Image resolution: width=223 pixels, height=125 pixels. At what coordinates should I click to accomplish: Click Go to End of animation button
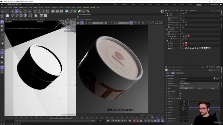coord(130,121)
